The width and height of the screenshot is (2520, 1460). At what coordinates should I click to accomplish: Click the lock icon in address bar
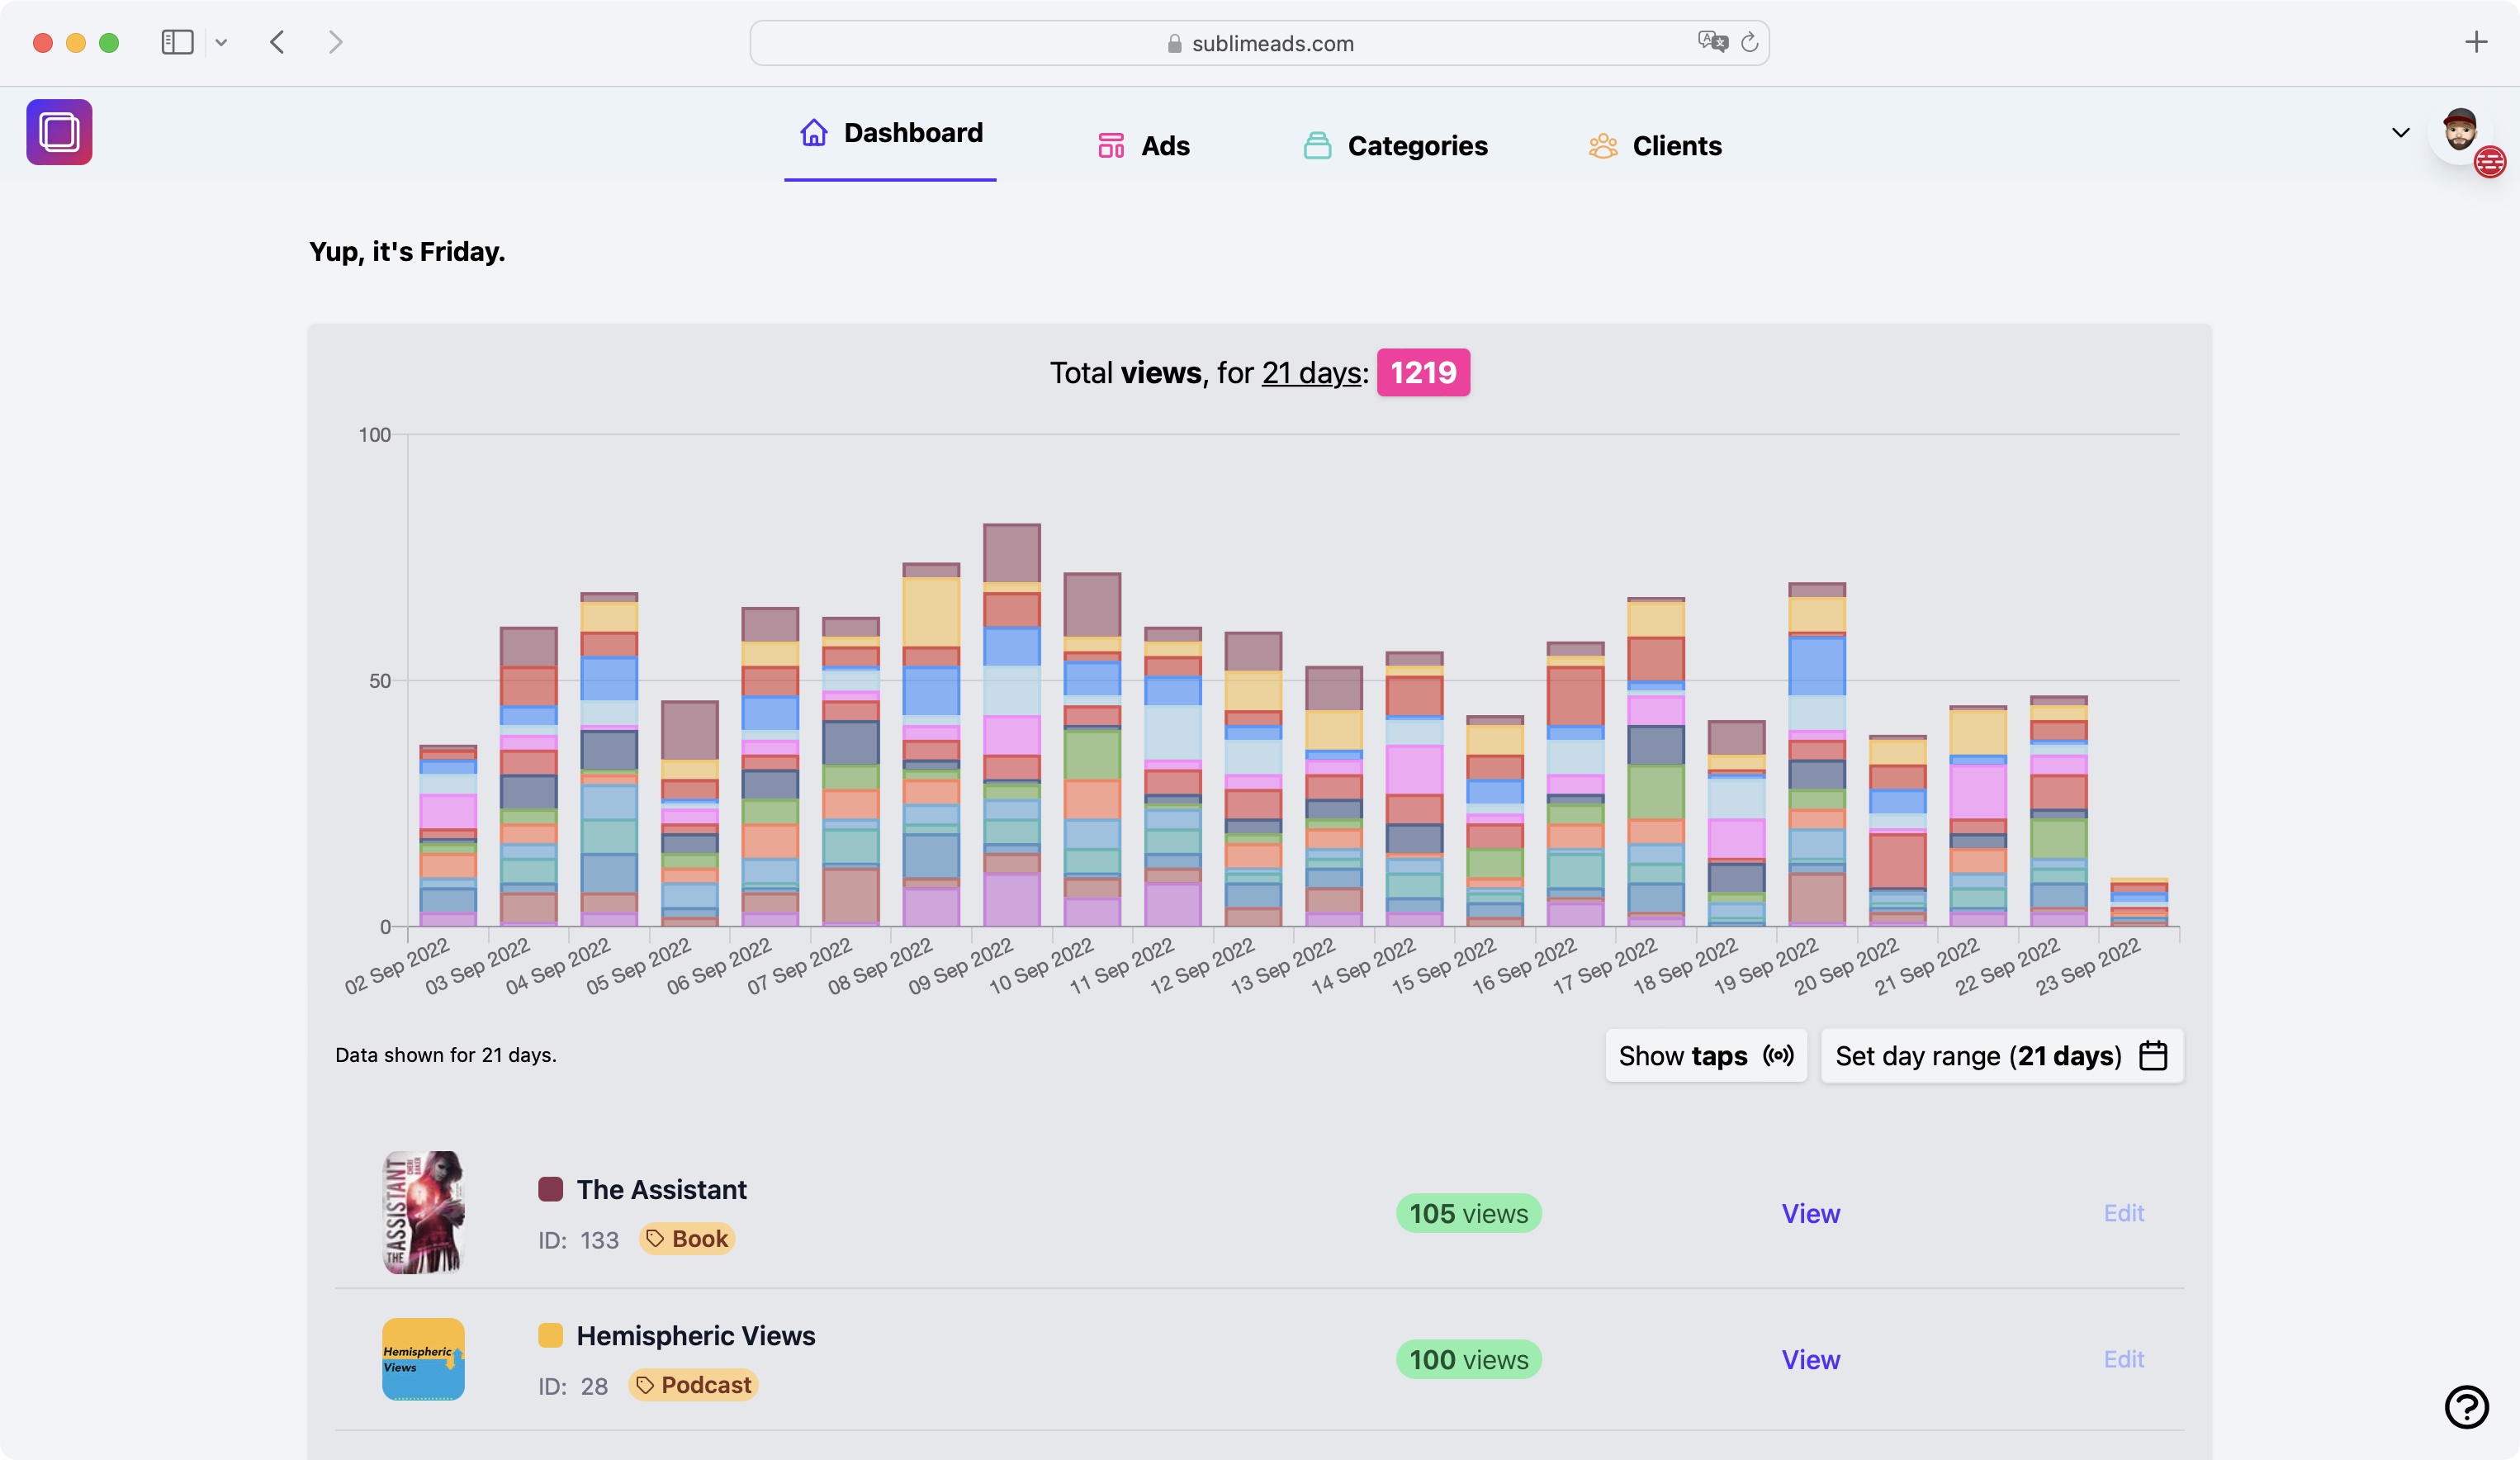(x=1174, y=43)
